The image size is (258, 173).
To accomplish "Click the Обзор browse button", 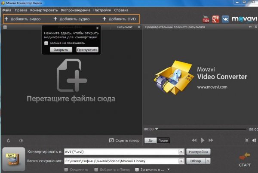I will pyautogui.click(x=196, y=161).
